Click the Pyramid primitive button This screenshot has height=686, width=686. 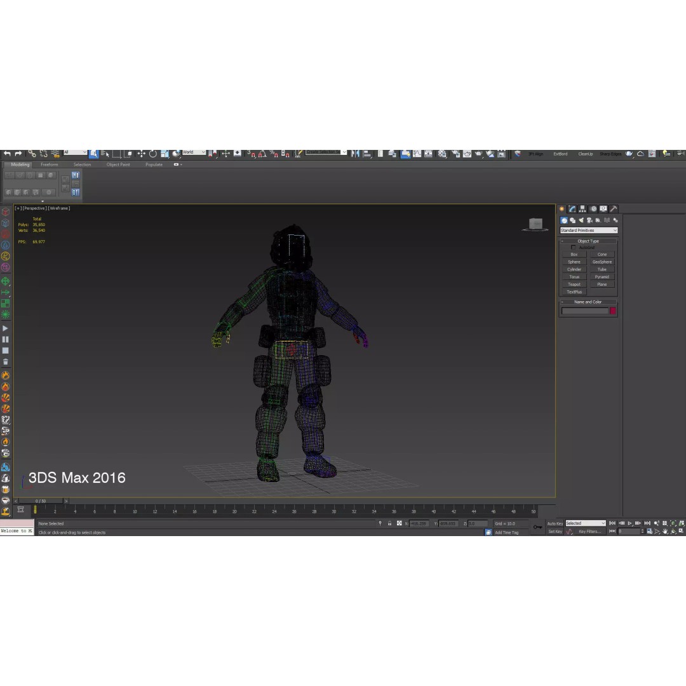click(x=602, y=276)
